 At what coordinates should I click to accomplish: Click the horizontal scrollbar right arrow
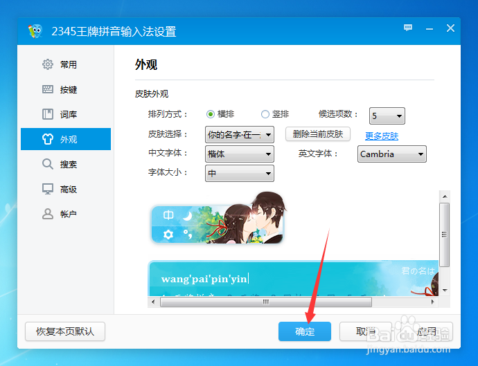click(432, 302)
